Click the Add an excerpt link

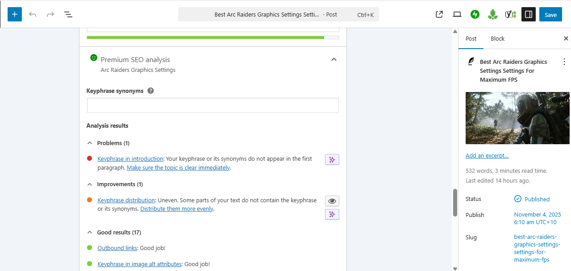point(487,156)
